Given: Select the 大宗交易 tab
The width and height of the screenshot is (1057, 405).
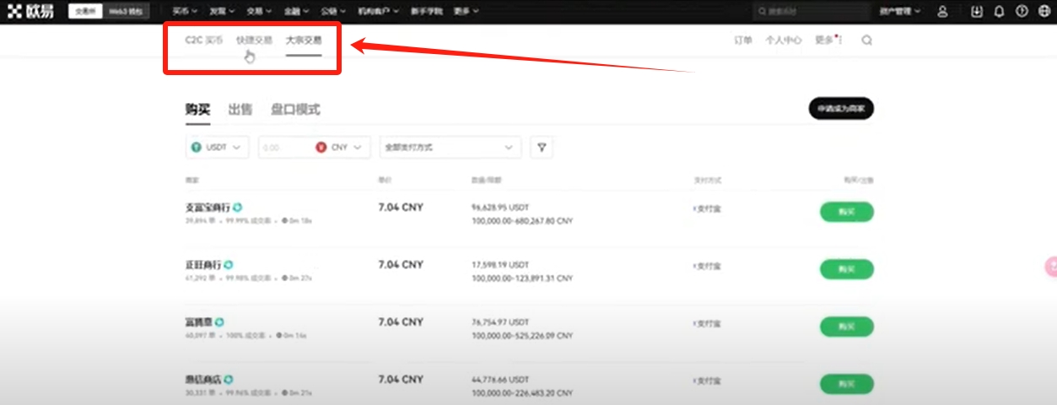Looking at the screenshot, I should [304, 40].
